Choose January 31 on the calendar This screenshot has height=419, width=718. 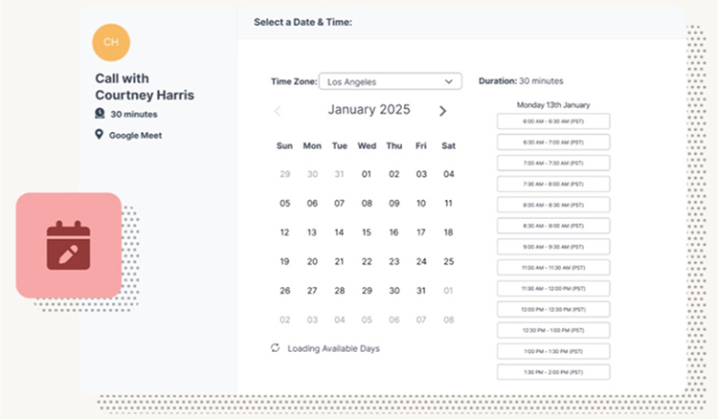(x=421, y=291)
